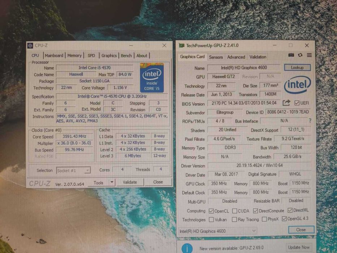Switch to the Advanced tab in GPU-Z
Image resolution: width=337 pixels, height=253 pixels.
click(236, 57)
